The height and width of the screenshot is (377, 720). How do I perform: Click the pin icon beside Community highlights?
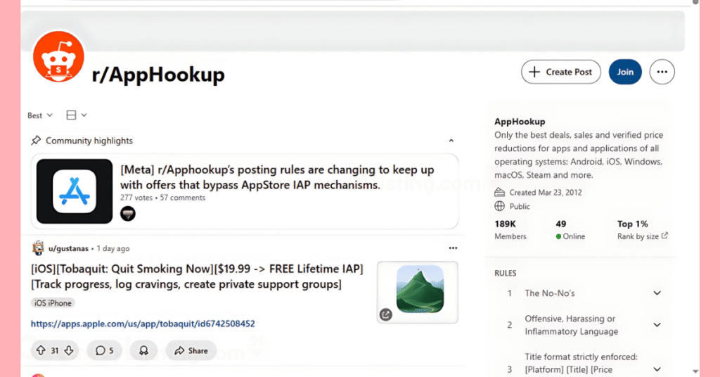[36, 141]
